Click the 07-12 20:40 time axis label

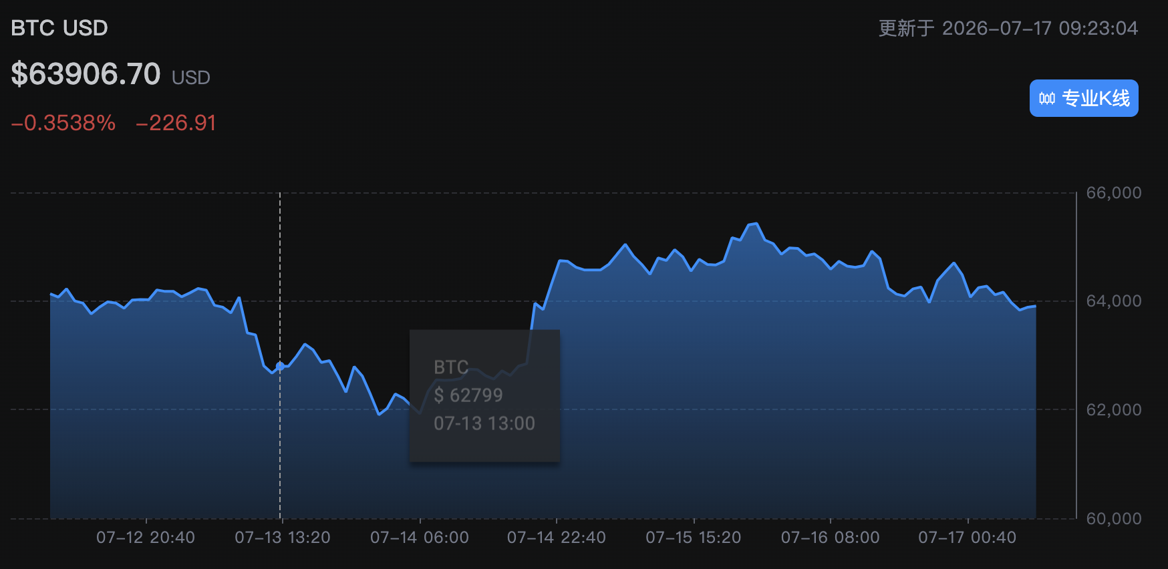point(146,538)
